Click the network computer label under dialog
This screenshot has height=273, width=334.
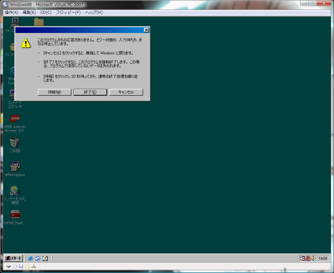point(15,105)
